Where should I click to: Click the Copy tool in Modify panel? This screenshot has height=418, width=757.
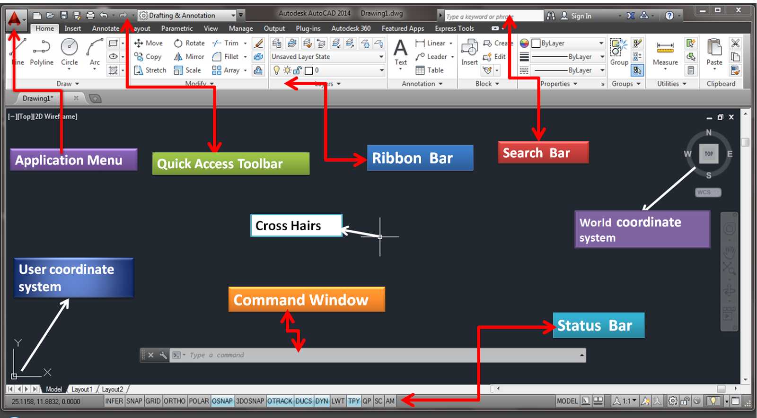148,57
